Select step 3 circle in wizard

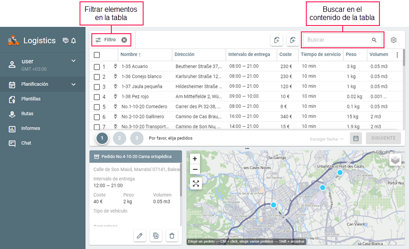(137, 138)
